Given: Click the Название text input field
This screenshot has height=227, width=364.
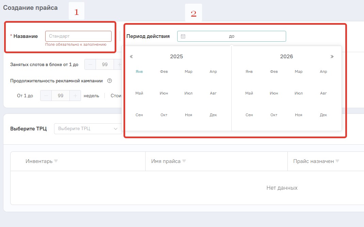Looking at the screenshot, I should [x=78, y=36].
